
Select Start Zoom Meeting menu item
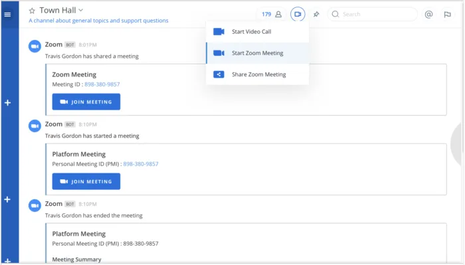(x=258, y=53)
